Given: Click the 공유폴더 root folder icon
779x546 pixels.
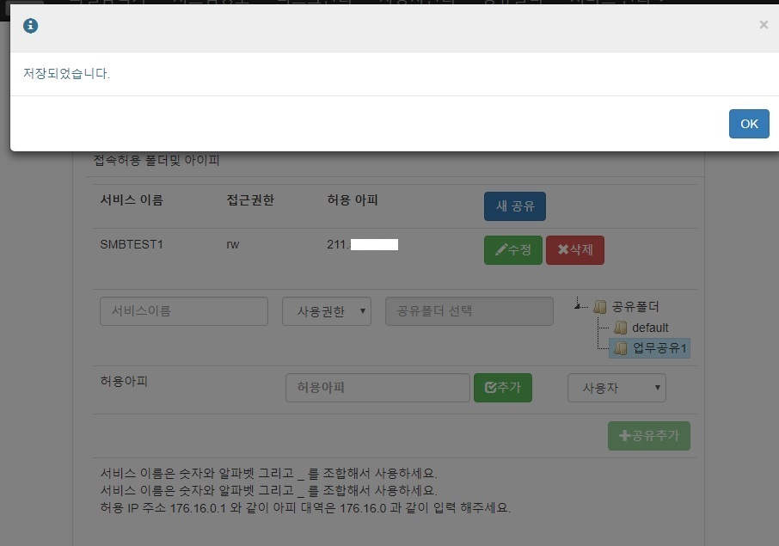Looking at the screenshot, I should [600, 307].
